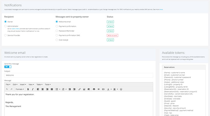This screenshot has width=210, height=116.
Task: Preview the message with eye icon
Action: [x=99, y=89]
